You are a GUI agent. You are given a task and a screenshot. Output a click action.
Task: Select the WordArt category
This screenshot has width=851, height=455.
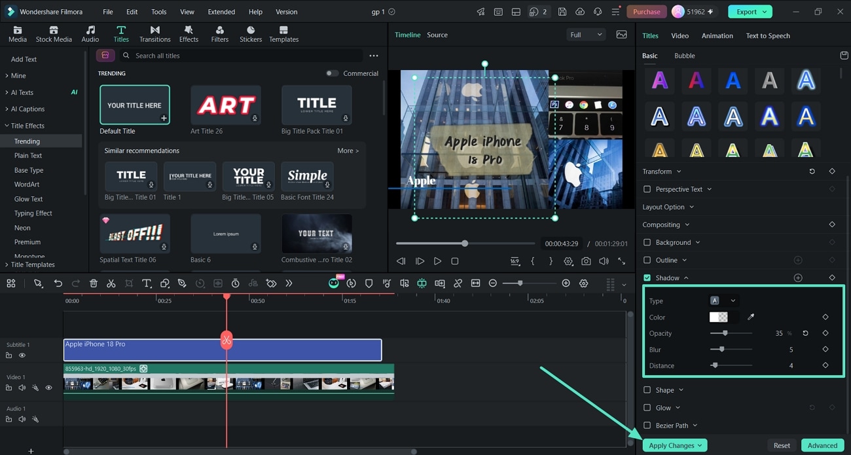point(27,184)
